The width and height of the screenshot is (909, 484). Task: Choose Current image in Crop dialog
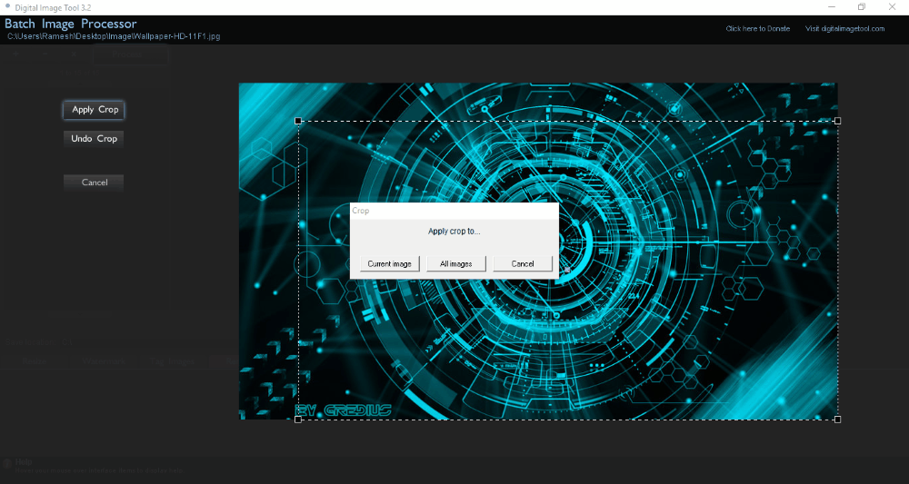[x=389, y=263]
